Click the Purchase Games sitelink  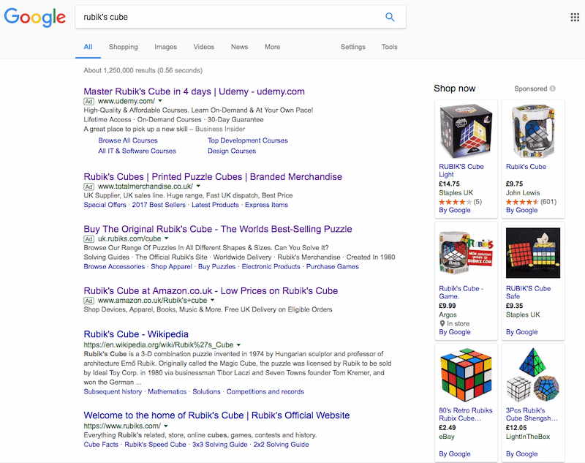point(333,266)
